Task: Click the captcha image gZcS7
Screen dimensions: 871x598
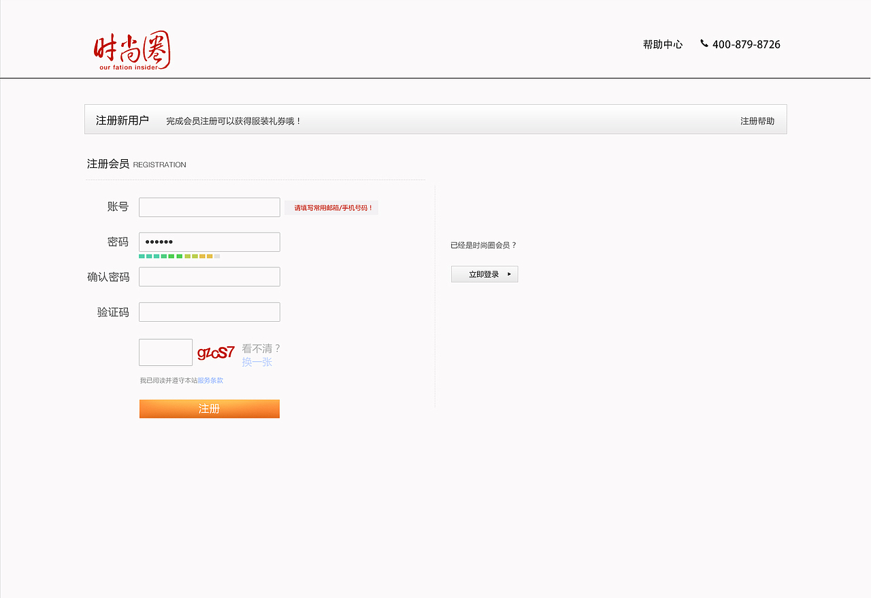Action: pyautogui.click(x=216, y=352)
